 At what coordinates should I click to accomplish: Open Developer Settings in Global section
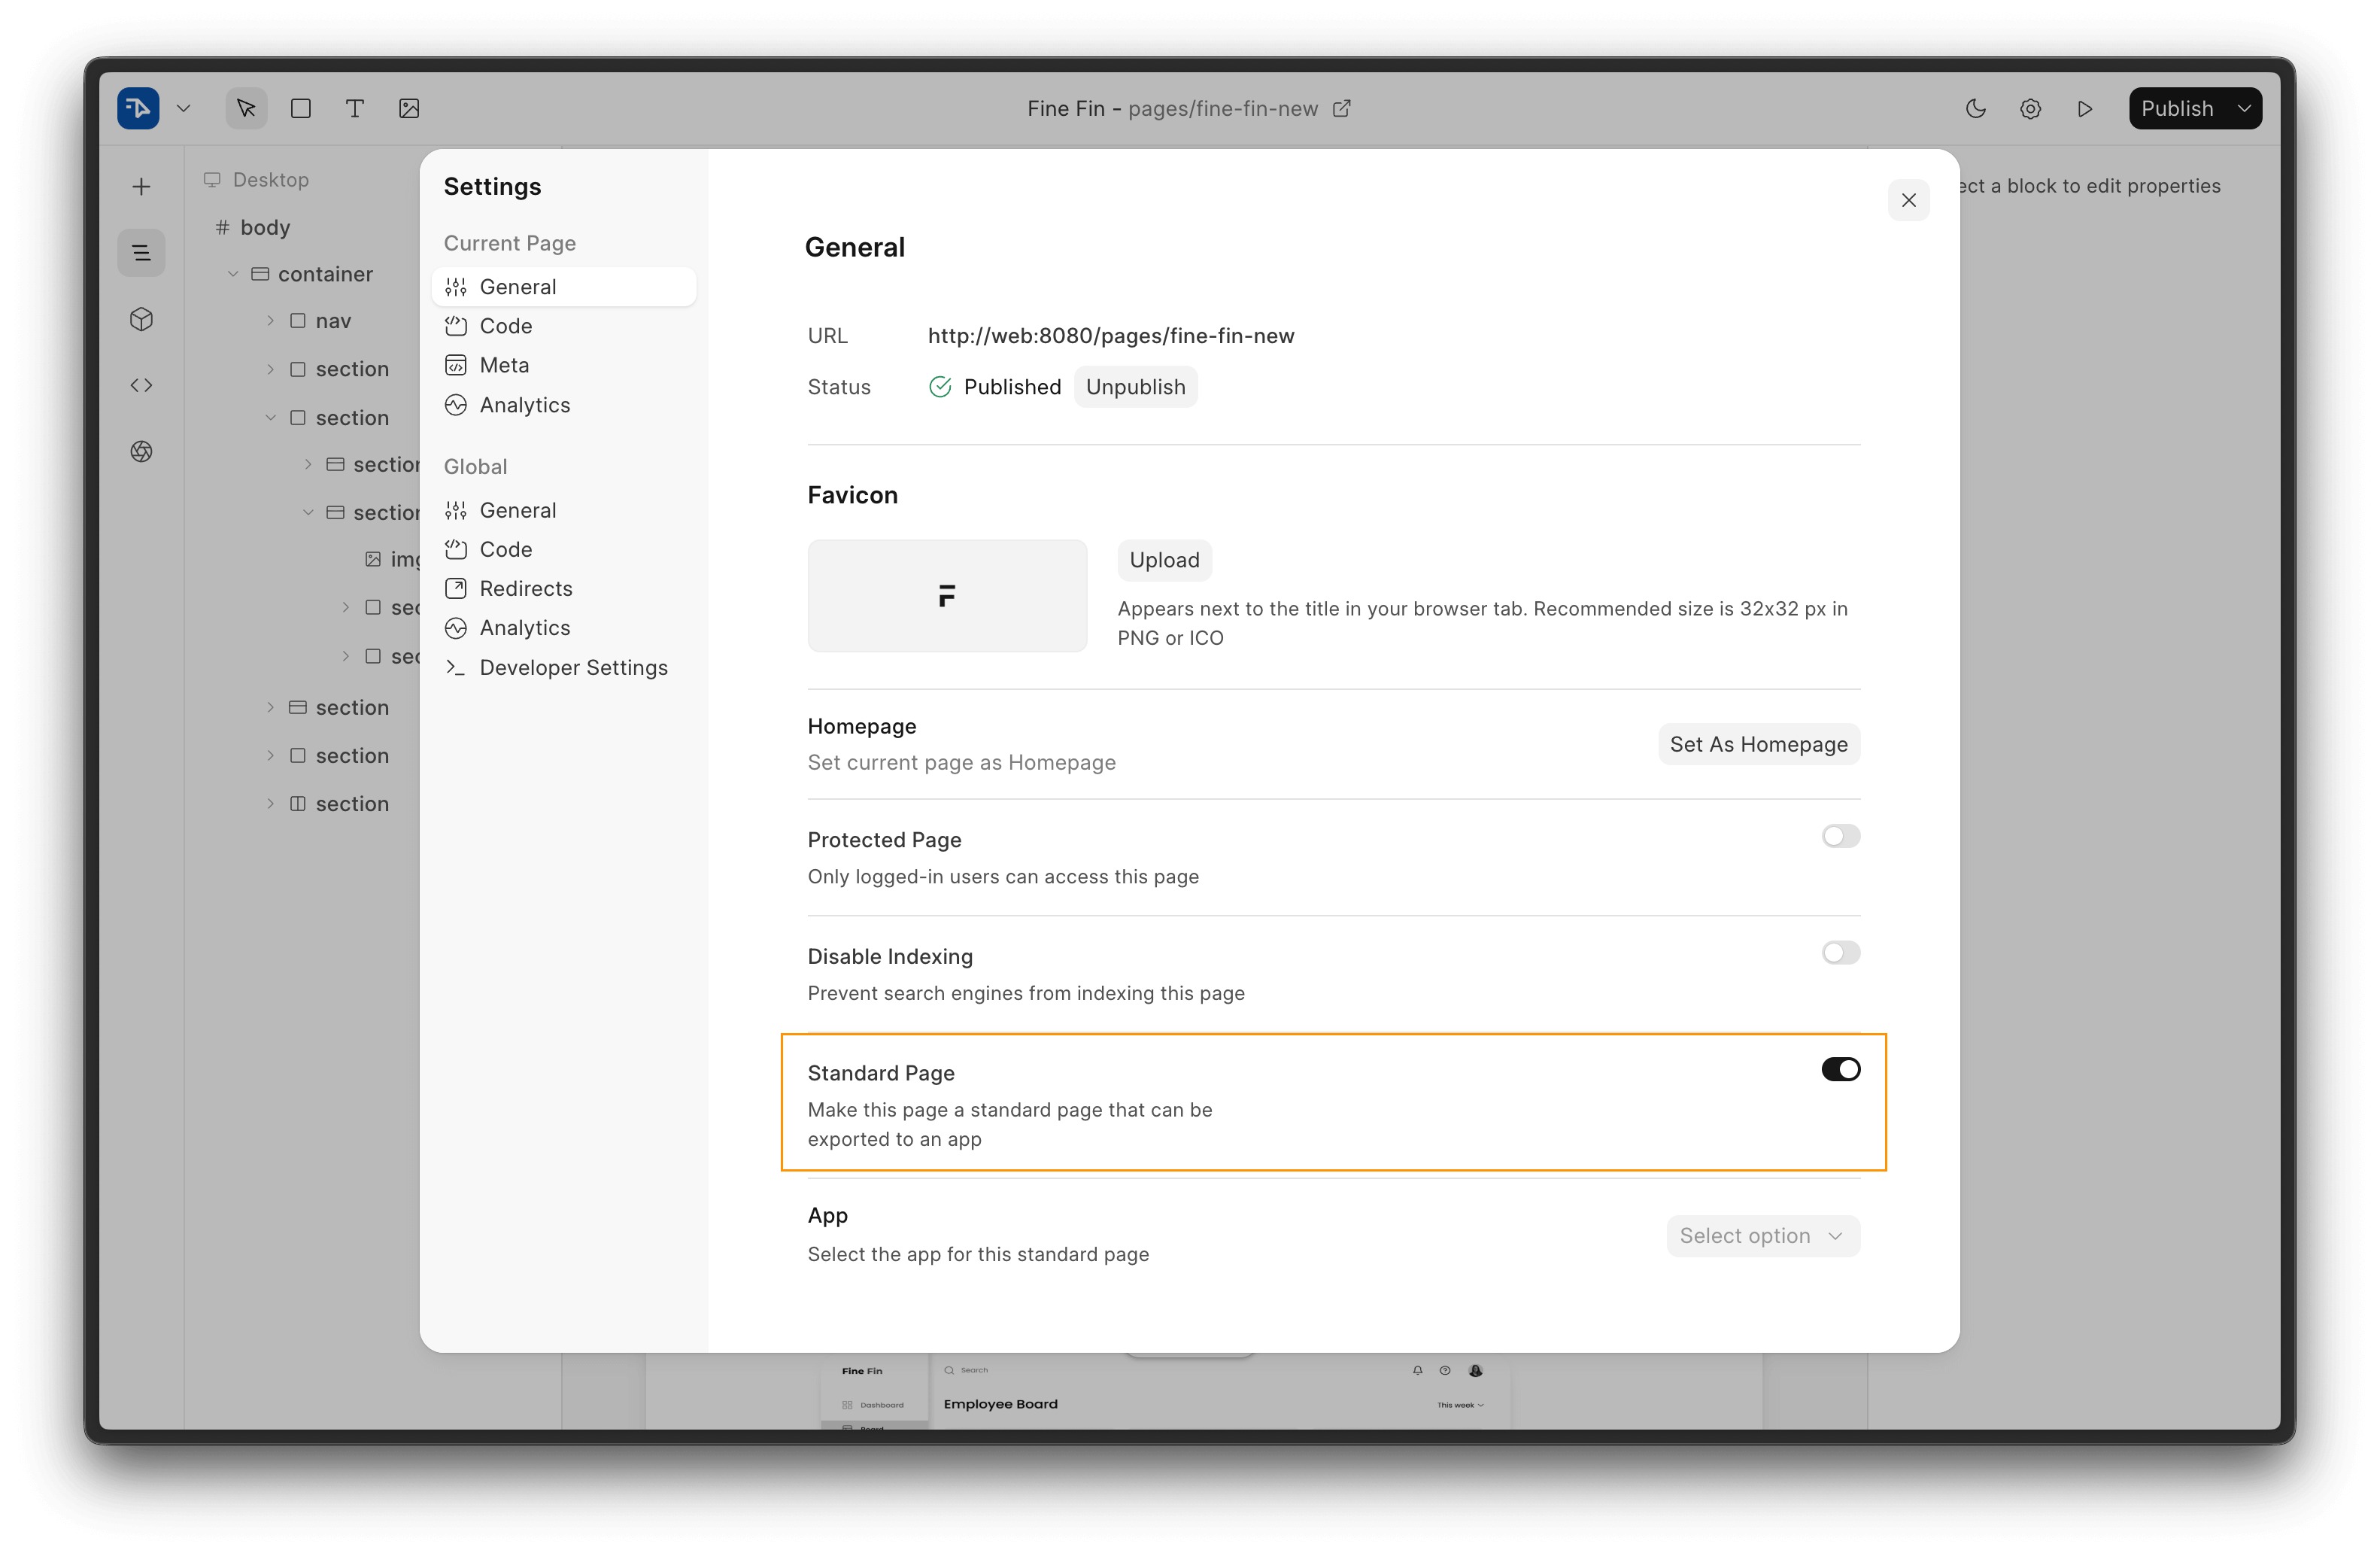(x=573, y=667)
